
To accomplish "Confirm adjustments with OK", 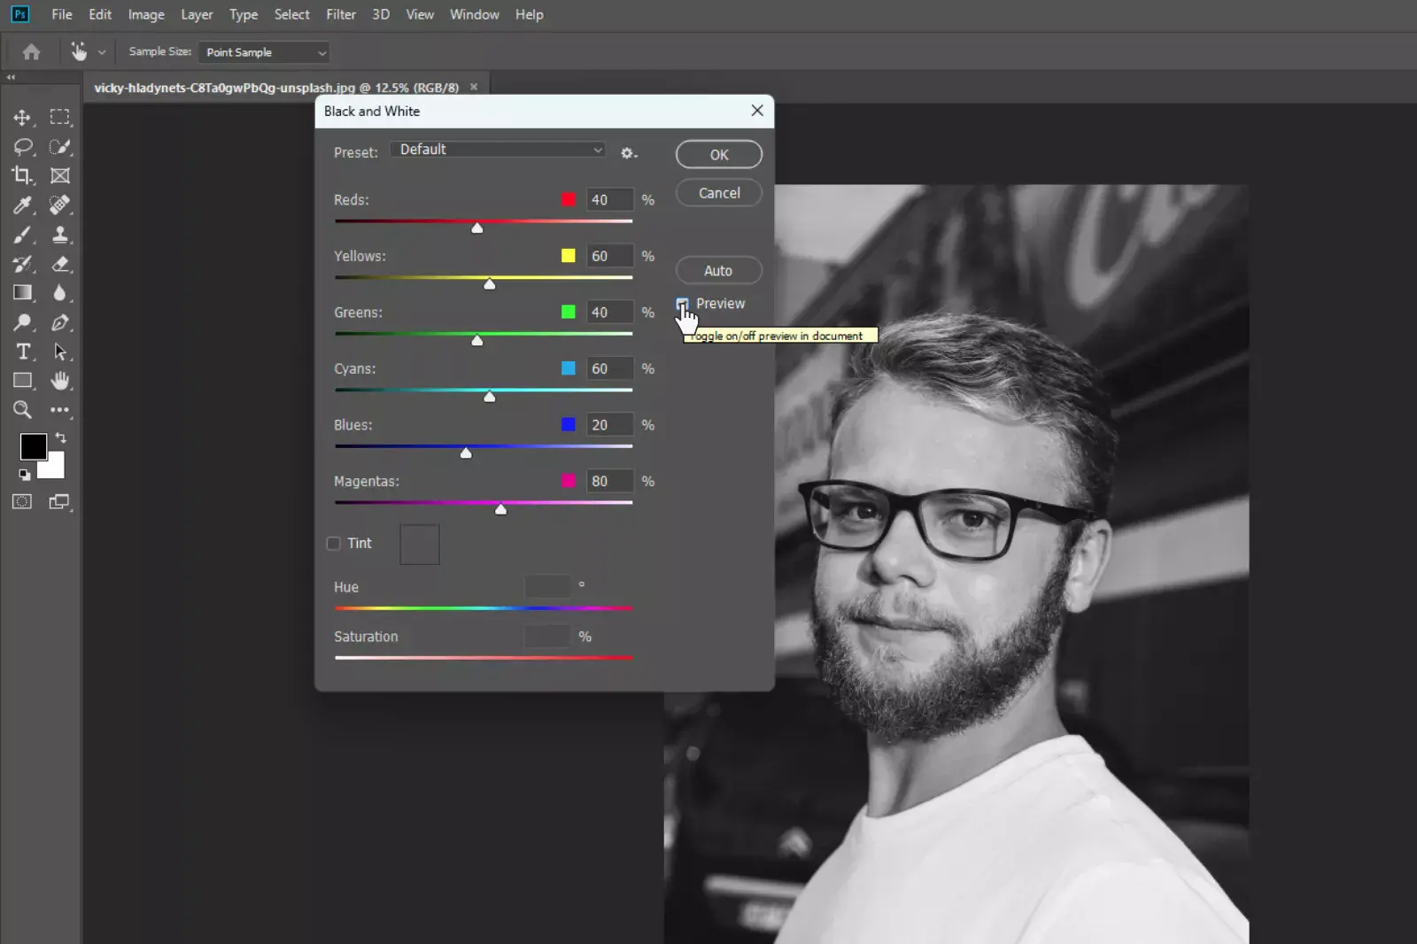I will tap(718, 154).
